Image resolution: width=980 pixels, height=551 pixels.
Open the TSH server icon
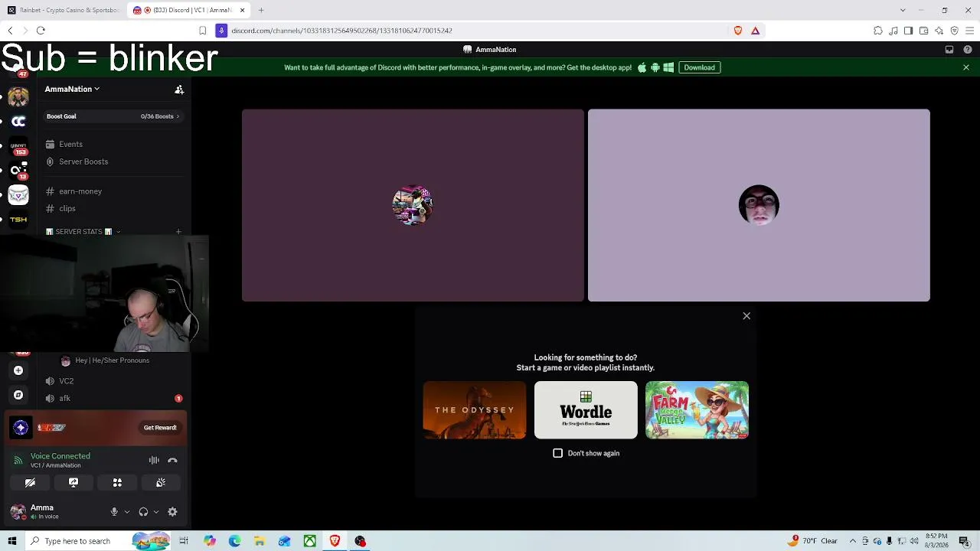(18, 220)
